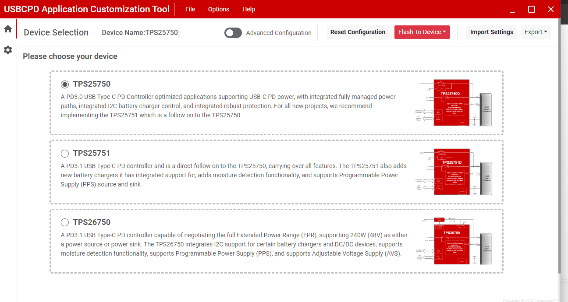
Task: Open the Options menu
Action: (x=219, y=9)
